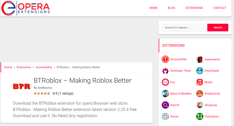The height and width of the screenshot is (126, 234).
Task: Open the BLOG navigation item
Action: click(171, 8)
